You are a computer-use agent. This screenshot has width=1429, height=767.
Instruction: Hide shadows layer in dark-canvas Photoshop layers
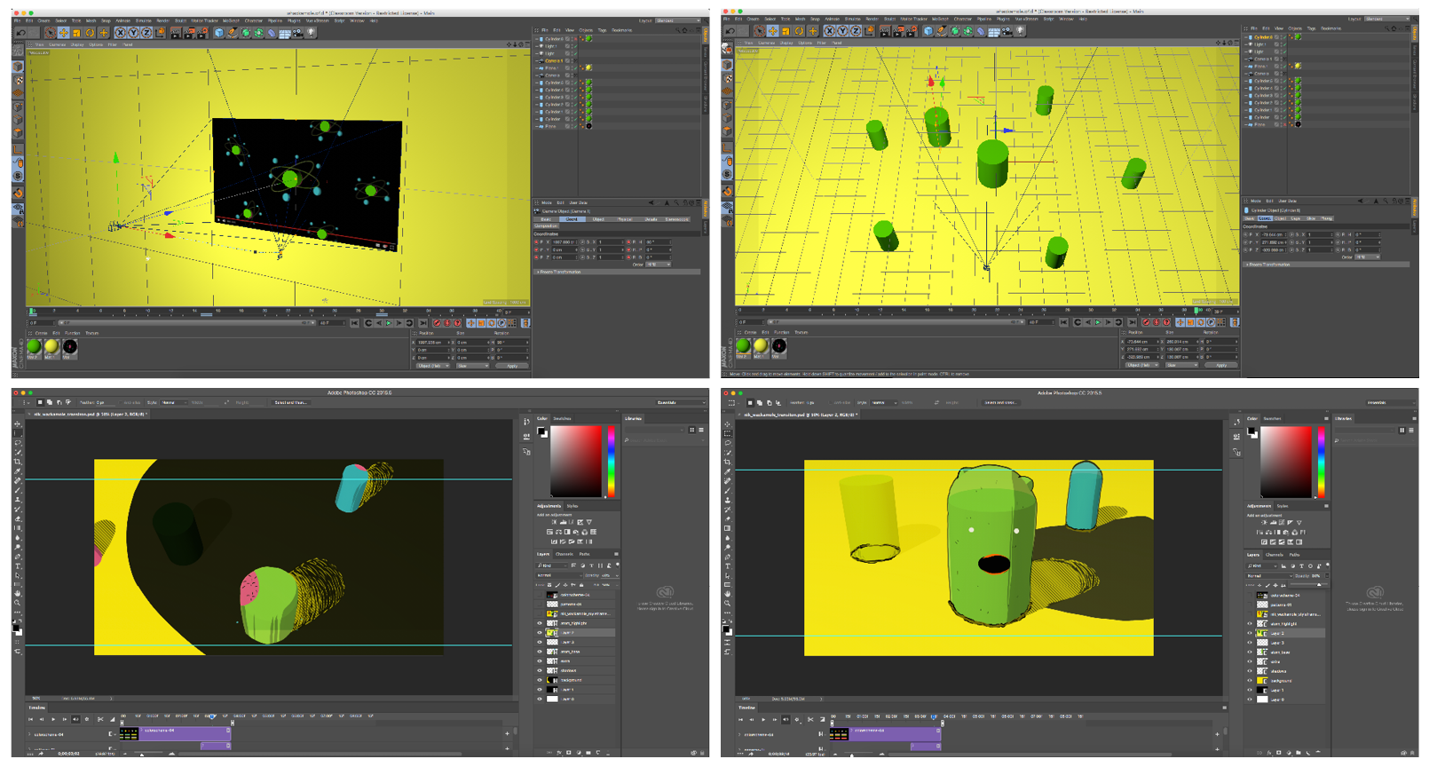point(540,670)
